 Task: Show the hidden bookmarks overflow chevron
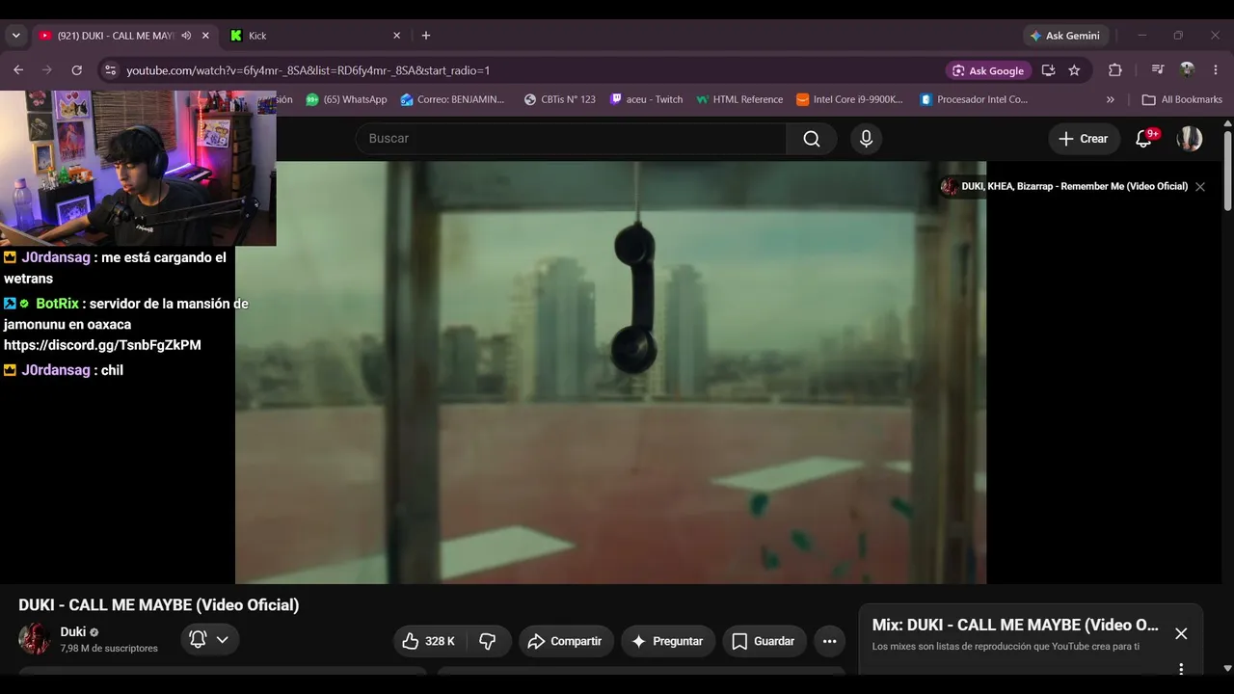click(x=1111, y=99)
